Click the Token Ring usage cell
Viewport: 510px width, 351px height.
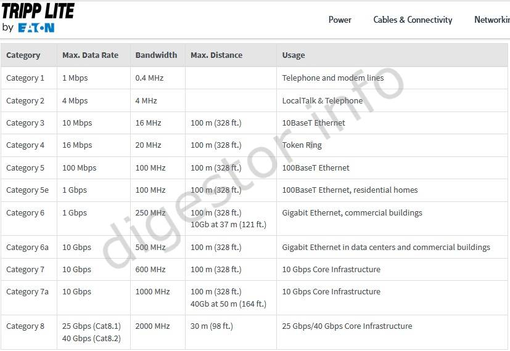(302, 145)
